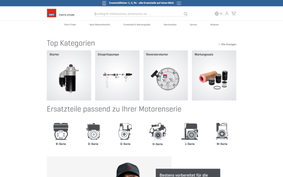Click the M-Serie label
This screenshot has height=177, width=283.
222,144
